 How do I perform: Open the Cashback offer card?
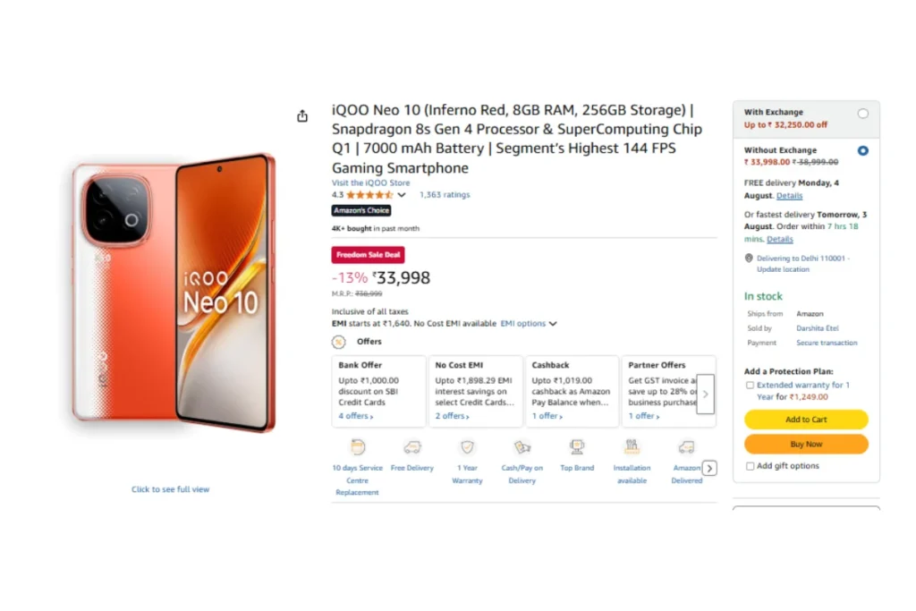tap(572, 391)
